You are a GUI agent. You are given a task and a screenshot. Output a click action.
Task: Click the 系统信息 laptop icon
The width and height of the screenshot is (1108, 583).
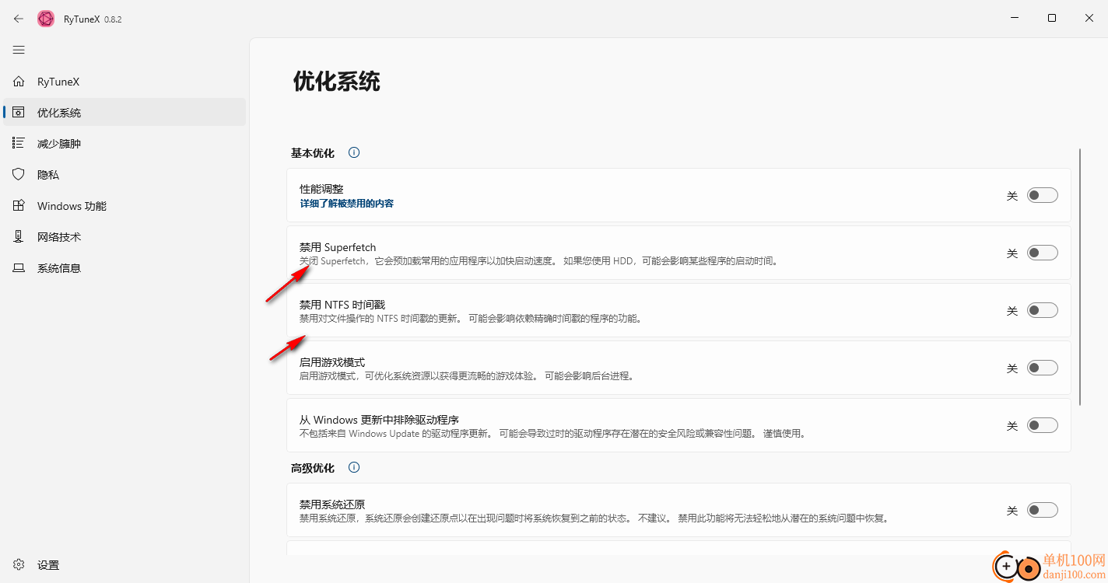coord(19,268)
